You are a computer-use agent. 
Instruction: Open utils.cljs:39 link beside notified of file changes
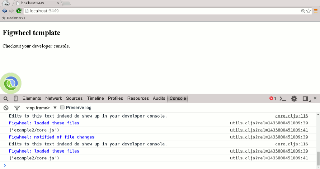(x=269, y=137)
